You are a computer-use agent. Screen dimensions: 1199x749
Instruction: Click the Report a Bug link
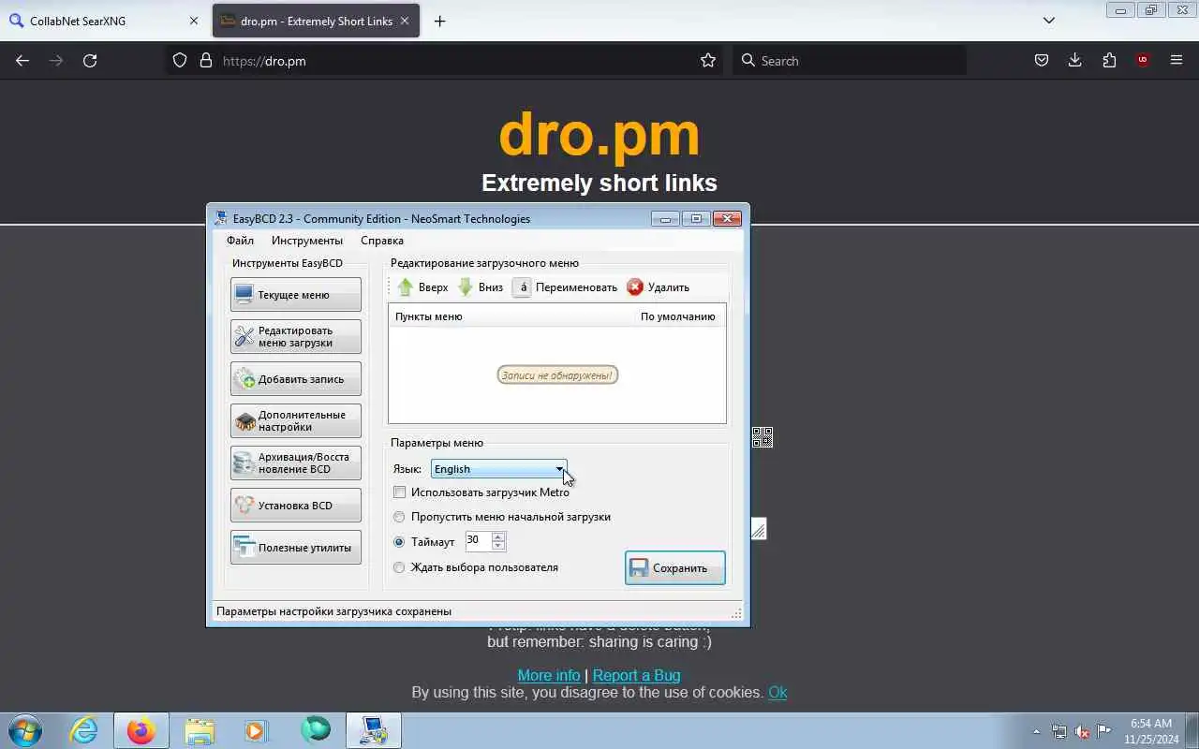(637, 675)
